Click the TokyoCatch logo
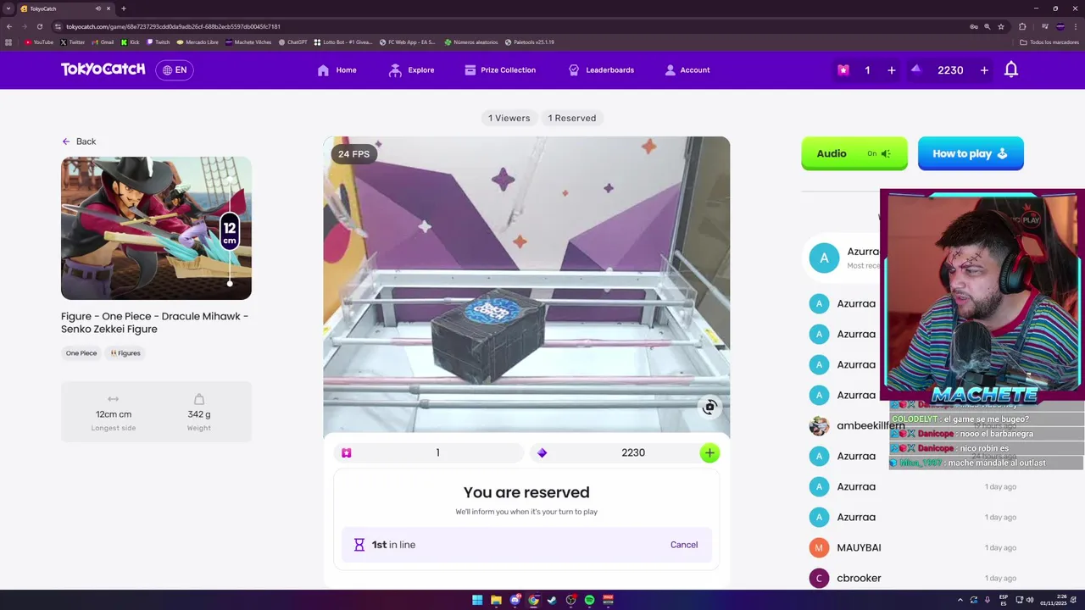This screenshot has height=610, width=1085. (x=103, y=69)
